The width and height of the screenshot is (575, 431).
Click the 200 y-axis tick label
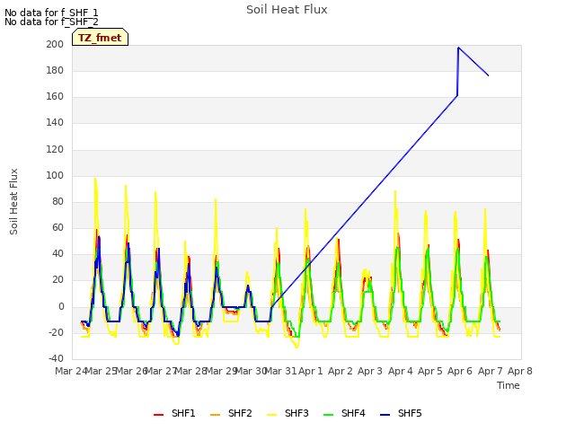(x=55, y=44)
